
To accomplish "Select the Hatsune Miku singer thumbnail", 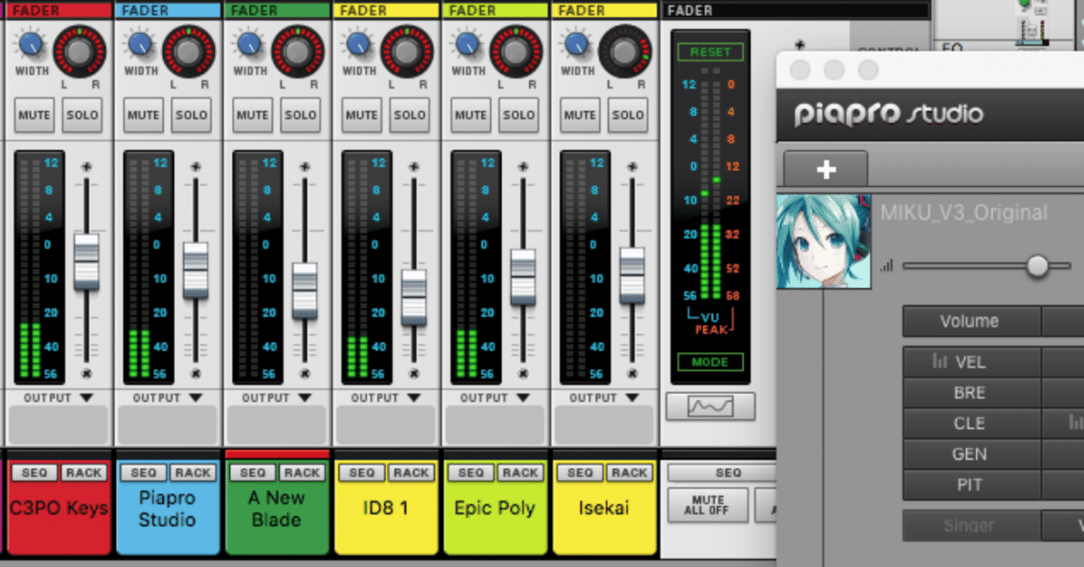I will [823, 242].
